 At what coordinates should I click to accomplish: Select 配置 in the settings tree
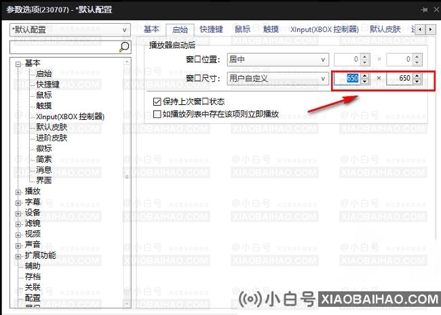pyautogui.click(x=33, y=297)
